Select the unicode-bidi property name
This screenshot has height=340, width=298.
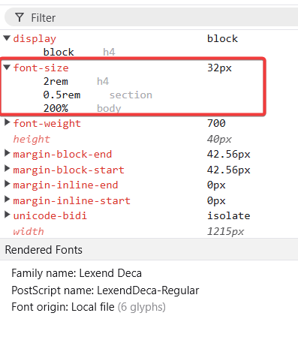(x=50, y=215)
